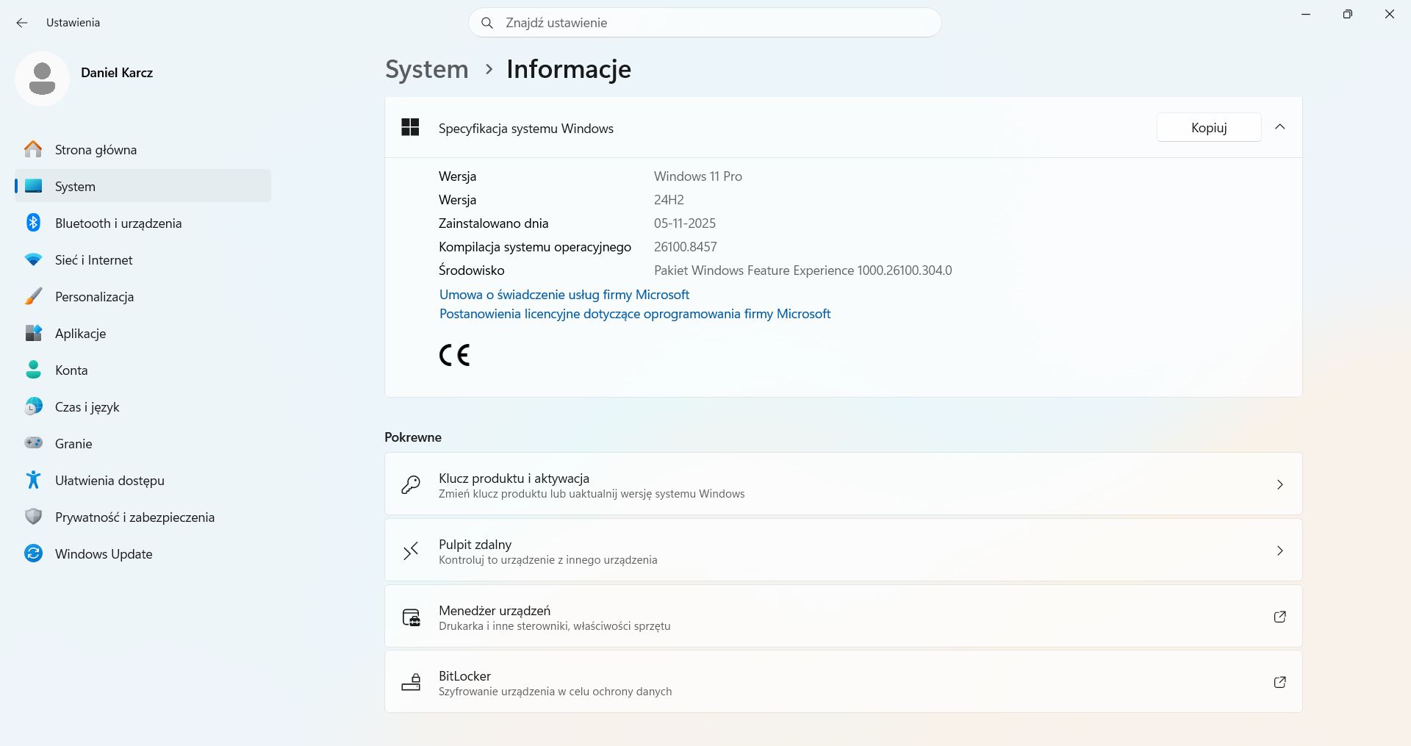
Task: Open Strona główna settings page
Action: coord(143,149)
